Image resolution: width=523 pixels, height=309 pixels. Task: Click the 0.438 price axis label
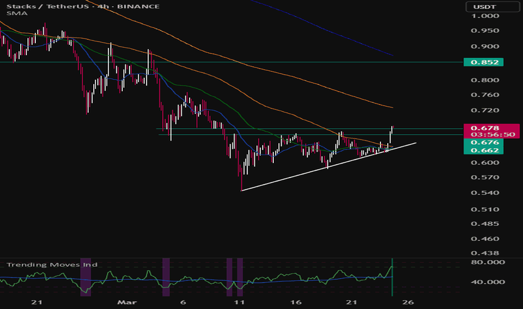[x=485, y=253]
